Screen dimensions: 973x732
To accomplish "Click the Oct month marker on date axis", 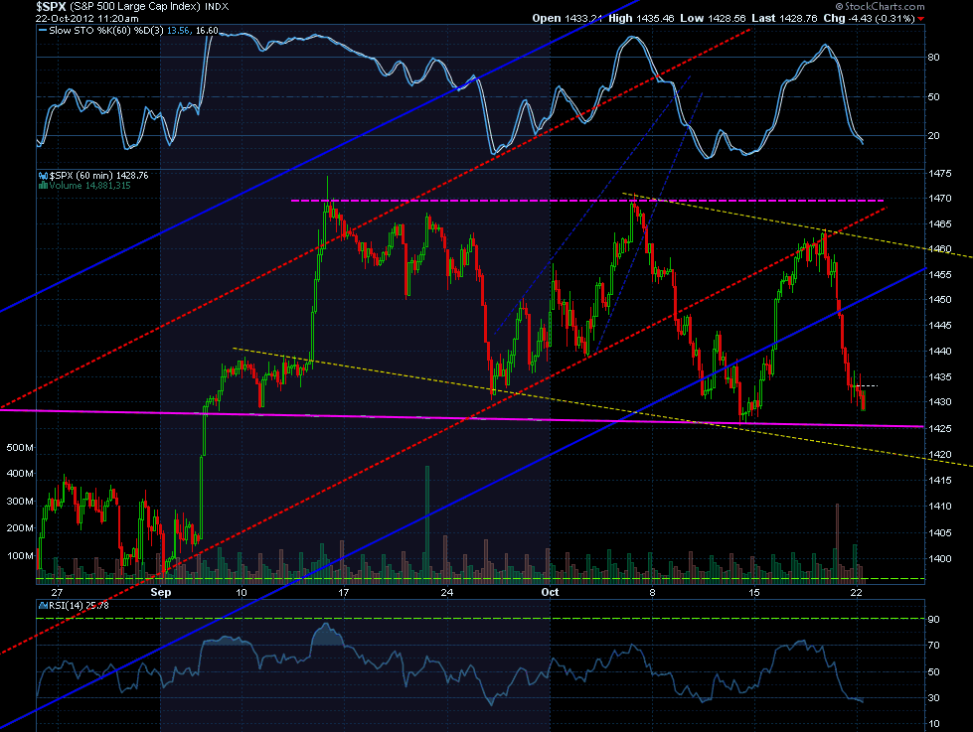I will [x=550, y=592].
